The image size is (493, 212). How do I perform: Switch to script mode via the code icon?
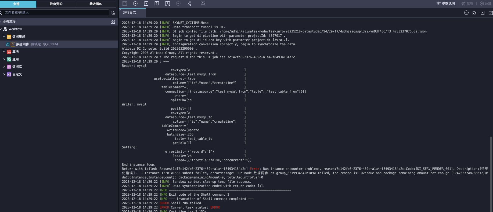(x=203, y=3)
